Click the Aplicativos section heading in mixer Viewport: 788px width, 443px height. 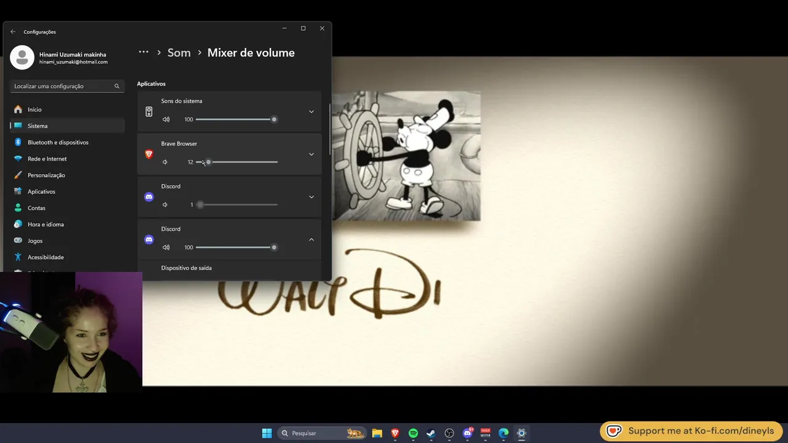pos(151,84)
